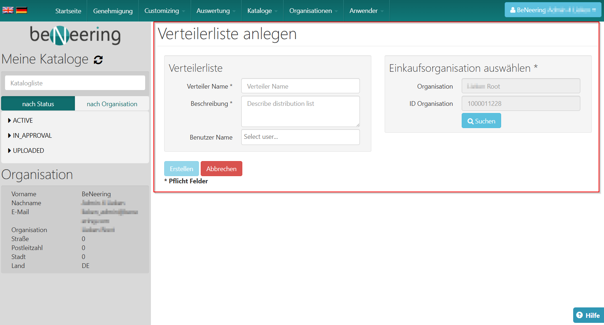
Task: Open the Hilfe help button
Action: [588, 315]
